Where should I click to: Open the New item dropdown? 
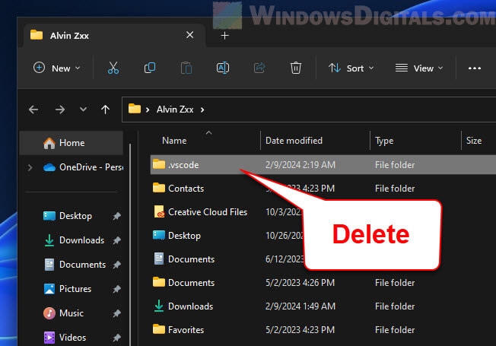(57, 68)
